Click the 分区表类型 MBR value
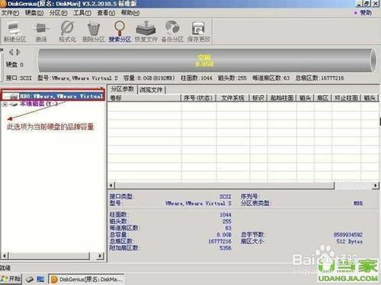The width and height of the screenshot is (381, 285). click(x=358, y=203)
